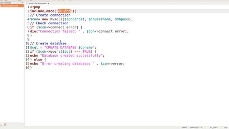This screenshot has width=229, height=129.
Task: Click the highlighted 'db.php' text
Action: (64, 11)
